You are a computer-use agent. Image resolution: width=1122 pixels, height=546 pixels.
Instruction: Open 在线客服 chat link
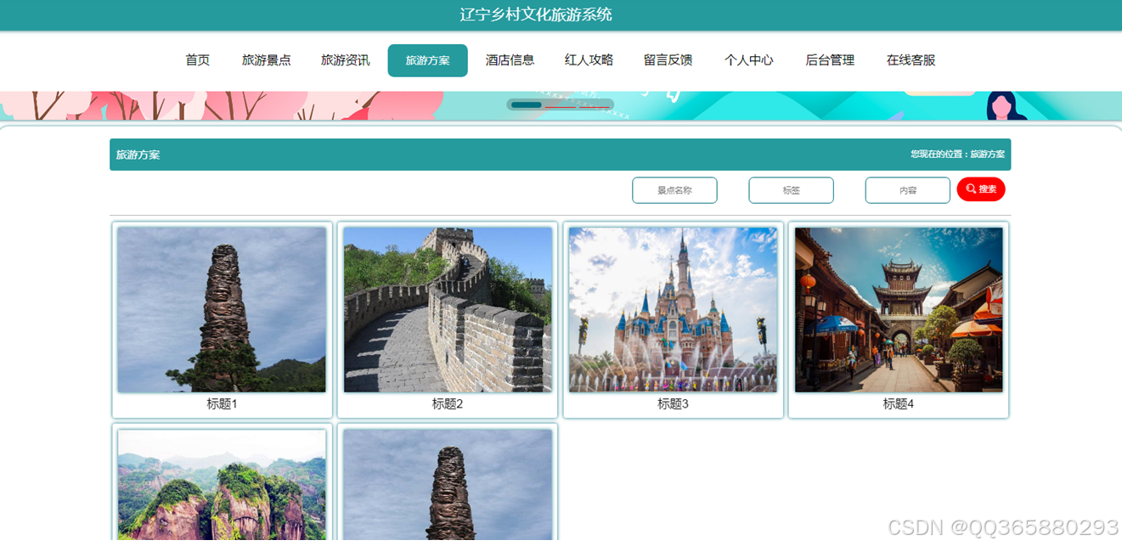(911, 60)
